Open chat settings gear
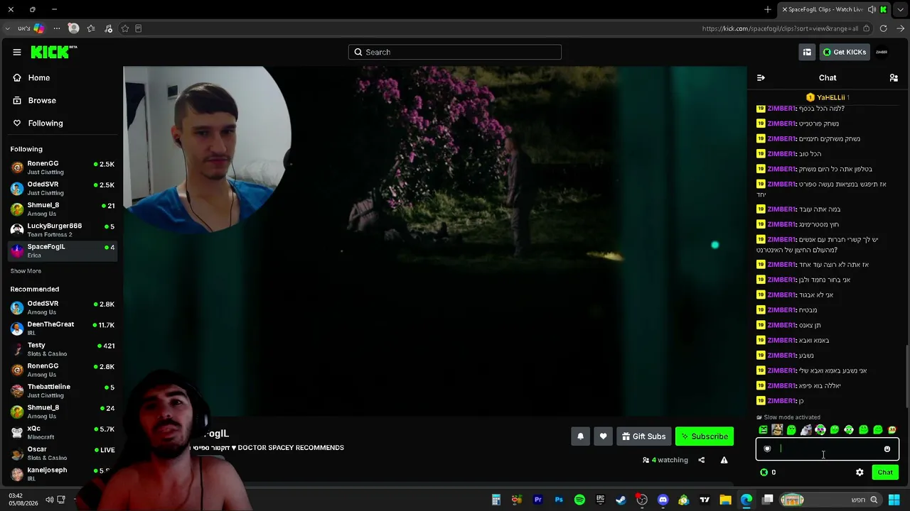This screenshot has height=511, width=910. pyautogui.click(x=860, y=472)
